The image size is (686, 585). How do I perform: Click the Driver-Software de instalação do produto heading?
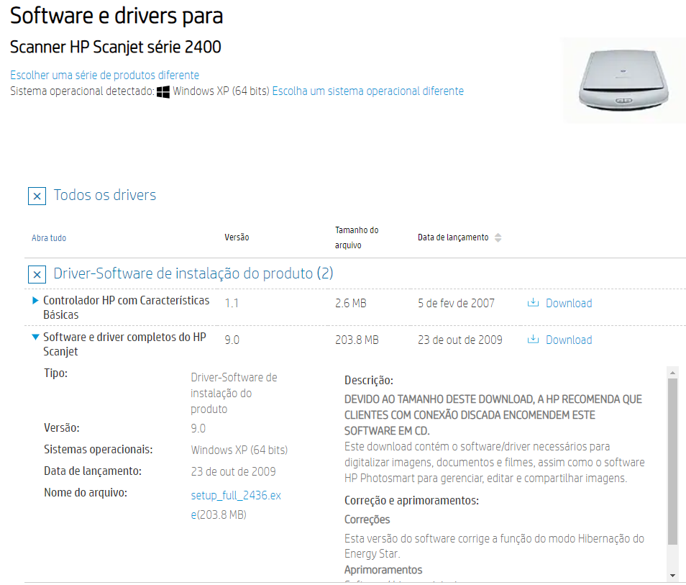[x=193, y=273]
